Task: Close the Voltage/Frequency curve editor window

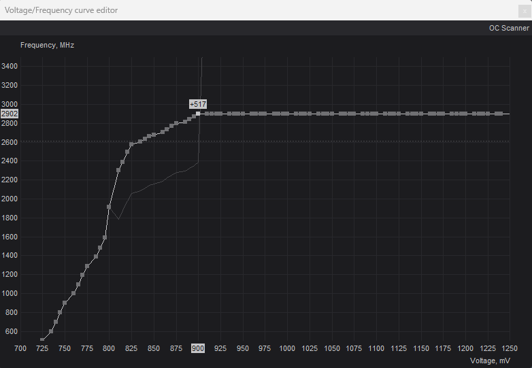Action: tap(525, 11)
